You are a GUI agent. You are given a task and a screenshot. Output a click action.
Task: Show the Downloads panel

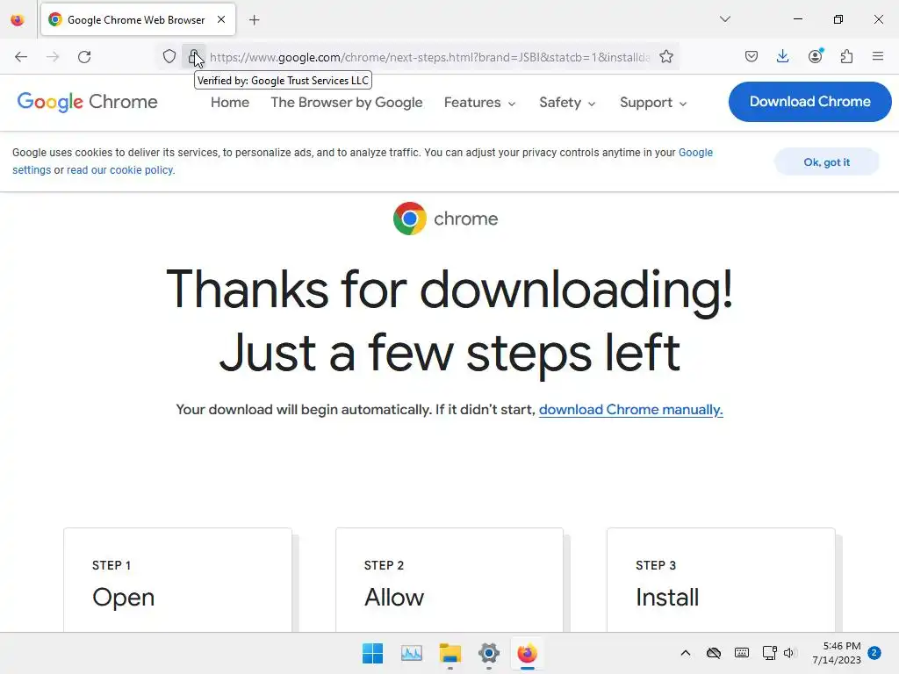click(782, 56)
